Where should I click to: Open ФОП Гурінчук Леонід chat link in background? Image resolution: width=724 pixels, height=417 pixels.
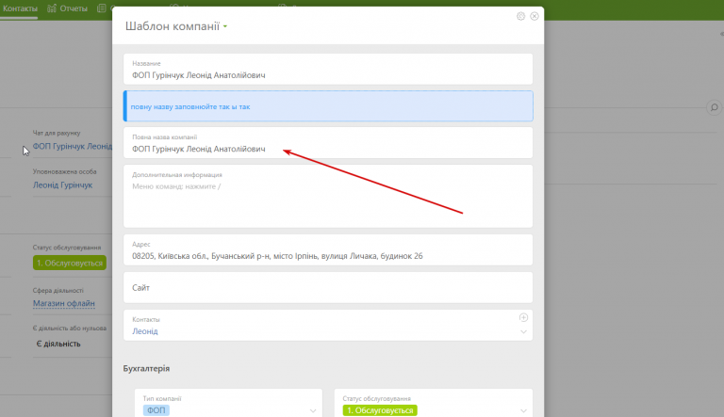73,146
